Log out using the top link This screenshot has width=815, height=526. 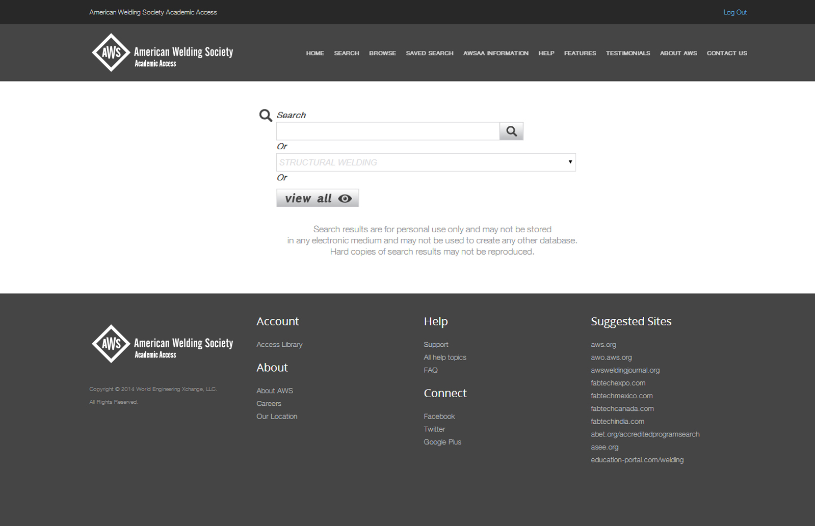734,12
